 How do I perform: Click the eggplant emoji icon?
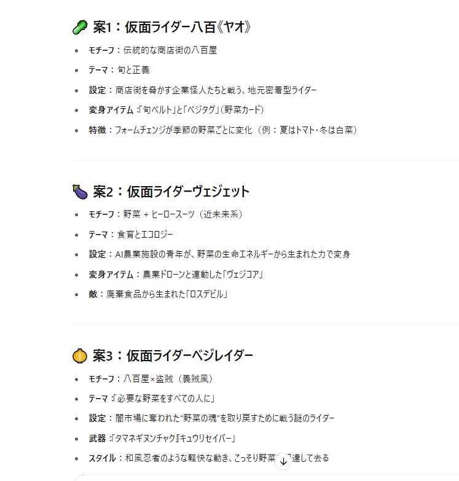coord(80,192)
